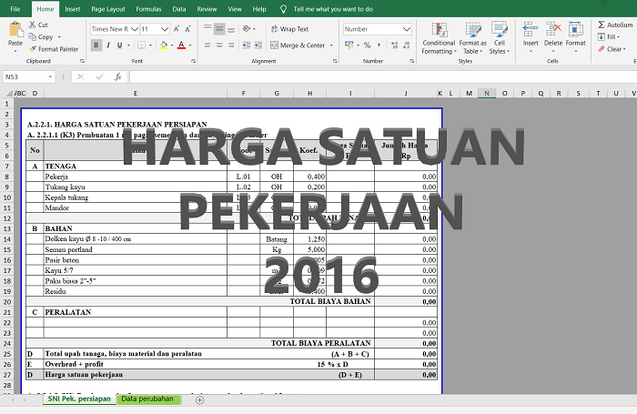Click Select All corner triangle
Screen dimensions: 637x414
click(9, 94)
